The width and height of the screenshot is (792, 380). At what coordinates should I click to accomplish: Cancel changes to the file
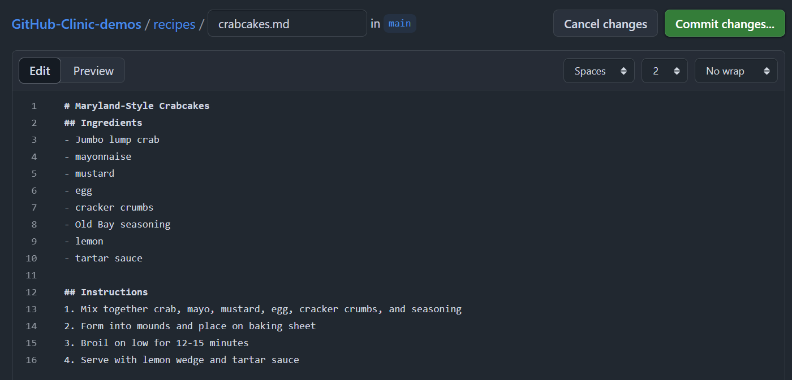[605, 24]
